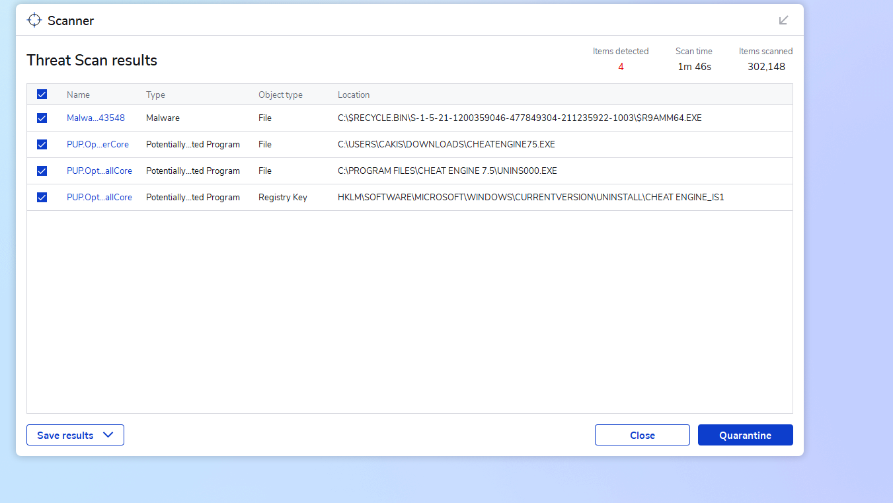Collapse the Scanner panel with the arrow icon
This screenshot has height=503, width=893.
tap(784, 20)
